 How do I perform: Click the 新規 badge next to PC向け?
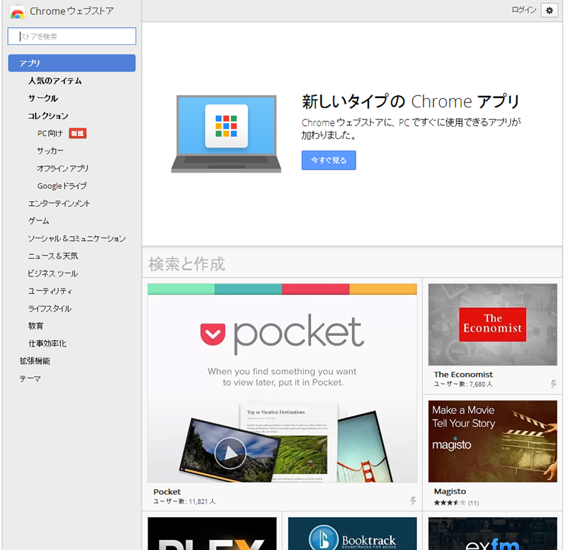pyautogui.click(x=77, y=133)
